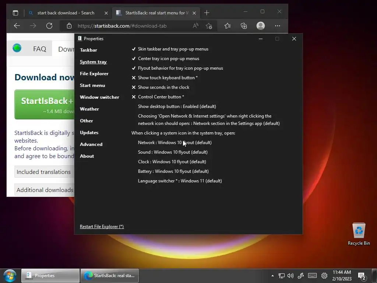
Task: Minimize the Properties window
Action: click(x=260, y=39)
